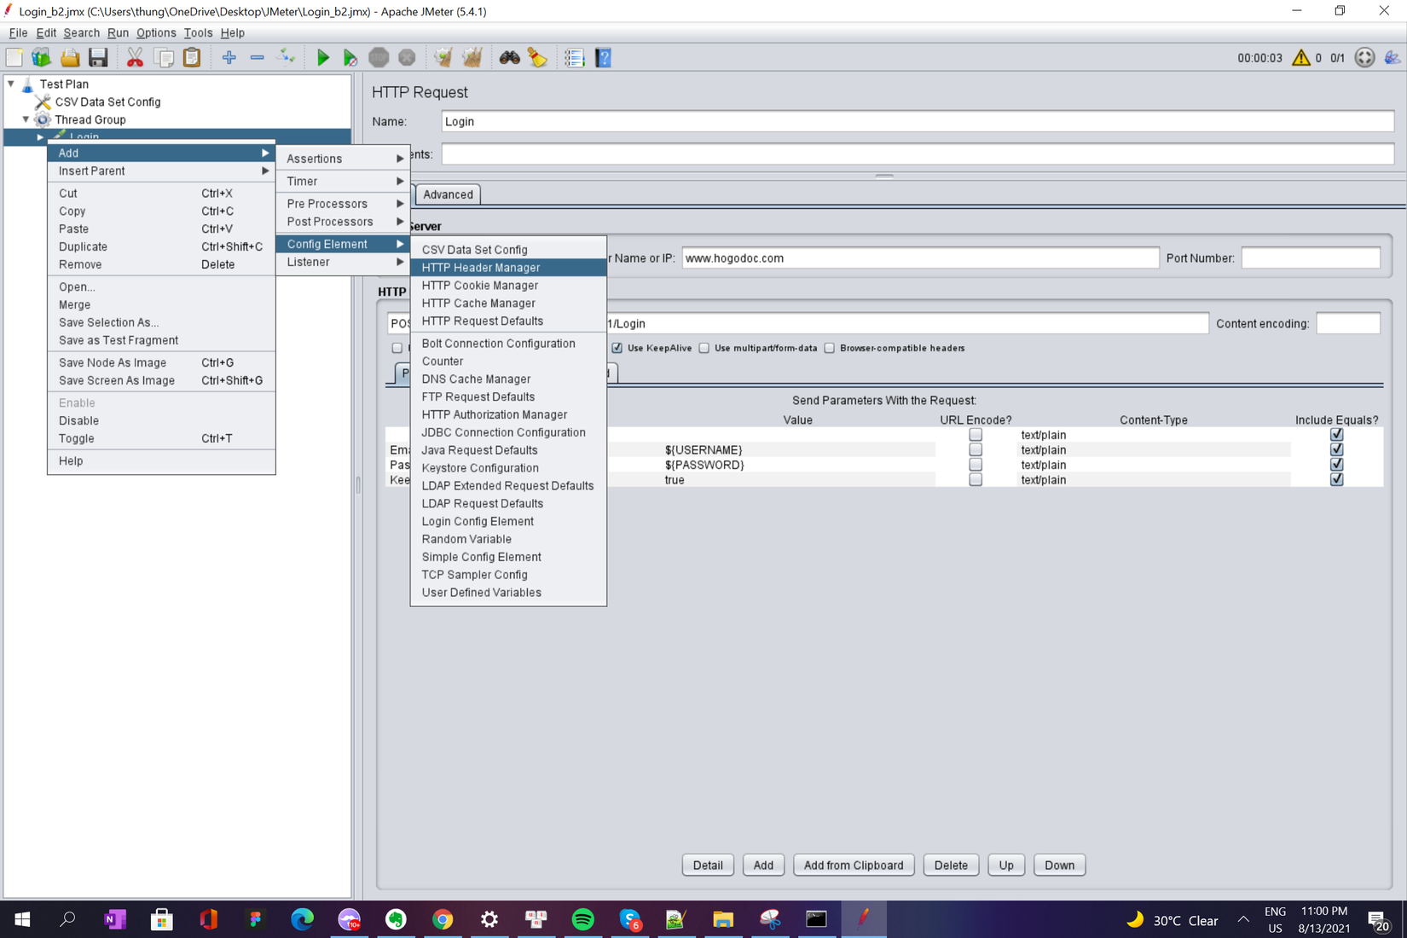Click the Start no pauses icon

point(350,58)
